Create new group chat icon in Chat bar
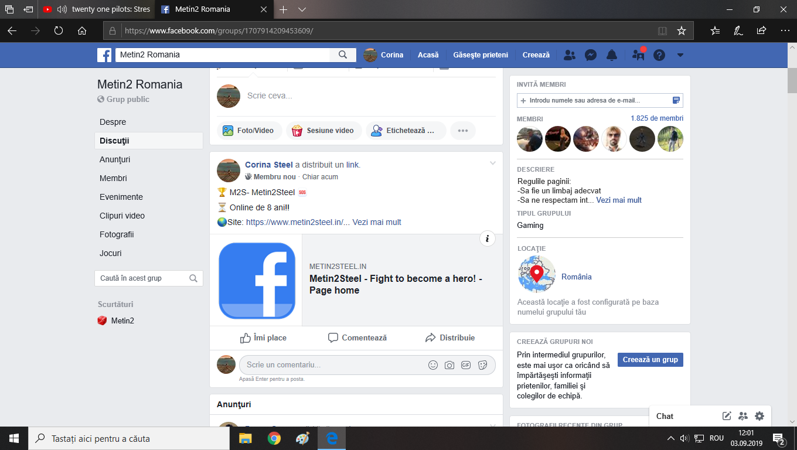797x450 pixels. tap(743, 416)
